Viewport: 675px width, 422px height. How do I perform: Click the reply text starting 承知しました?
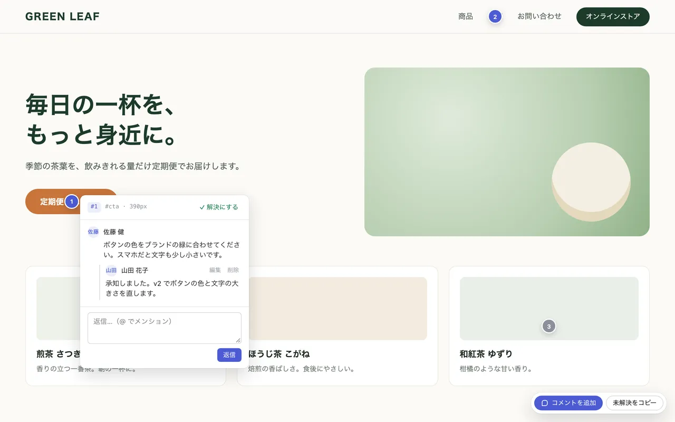point(172,289)
